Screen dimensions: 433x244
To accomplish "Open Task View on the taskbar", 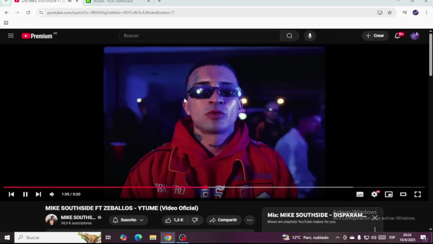I will tap(108, 238).
